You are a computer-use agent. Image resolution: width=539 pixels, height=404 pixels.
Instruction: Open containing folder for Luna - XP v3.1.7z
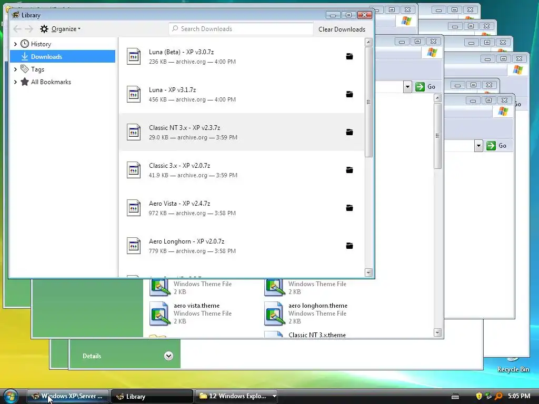coord(350,94)
